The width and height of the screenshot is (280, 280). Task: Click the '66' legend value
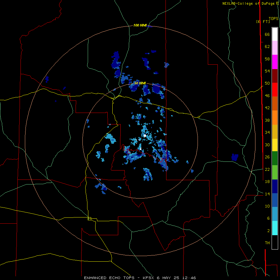(267, 34)
